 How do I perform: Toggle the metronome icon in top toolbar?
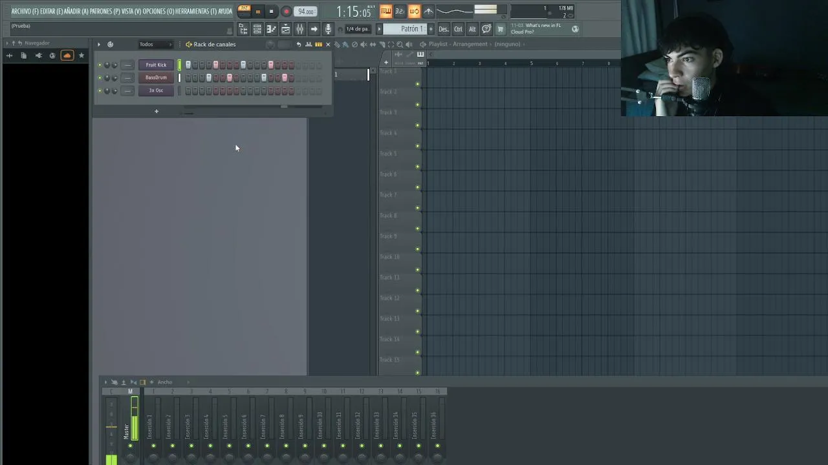point(428,11)
